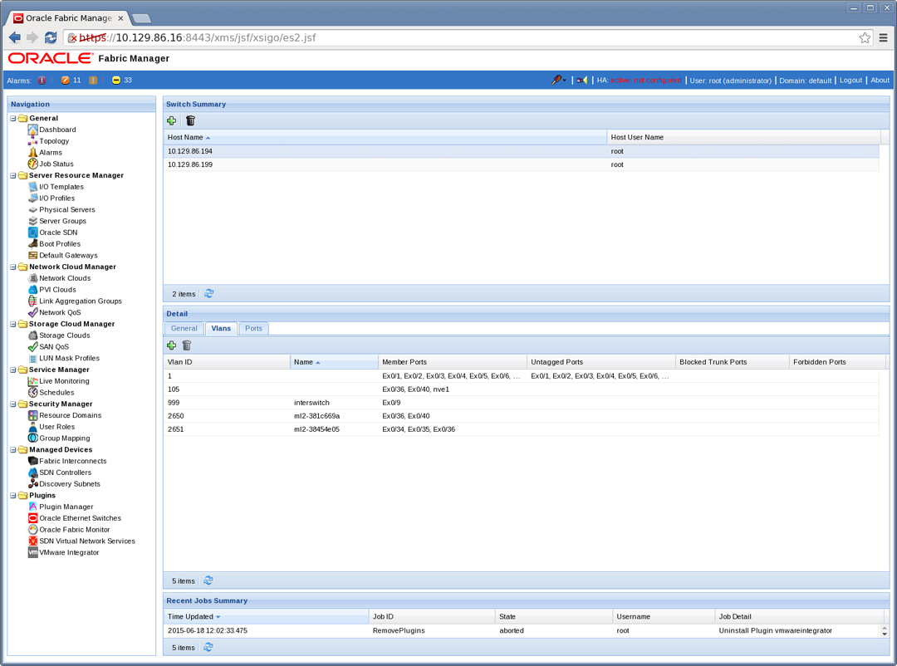Refresh the Recent Jobs Summary list
Screen dimensions: 897x666
click(208, 647)
